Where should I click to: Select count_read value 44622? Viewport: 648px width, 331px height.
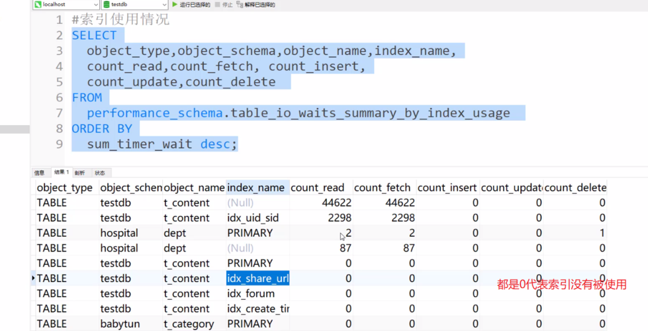[321, 203]
